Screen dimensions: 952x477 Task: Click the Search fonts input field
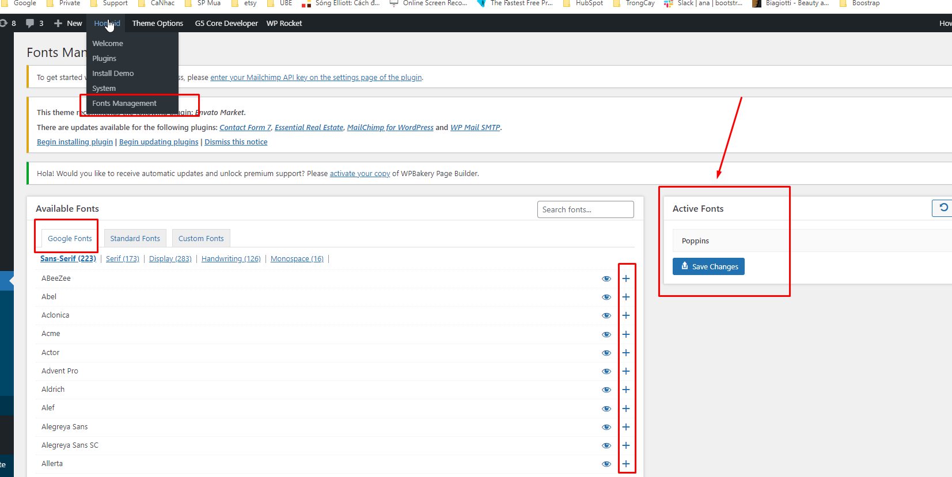[x=585, y=209]
